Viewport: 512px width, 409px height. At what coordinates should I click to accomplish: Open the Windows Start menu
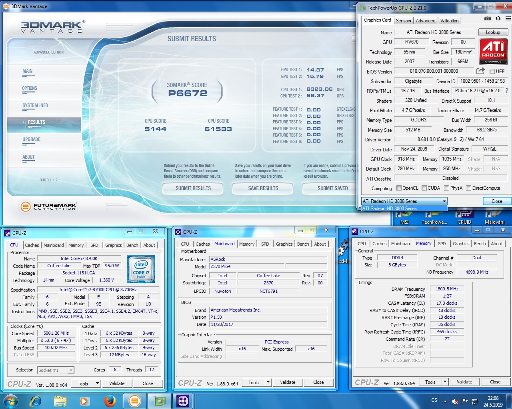coord(10,401)
